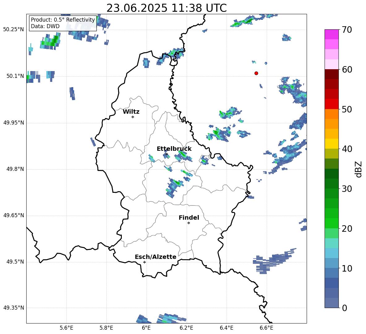Click the Esch/Alzette location cross marker
The width and height of the screenshot is (366, 334).
click(x=144, y=262)
